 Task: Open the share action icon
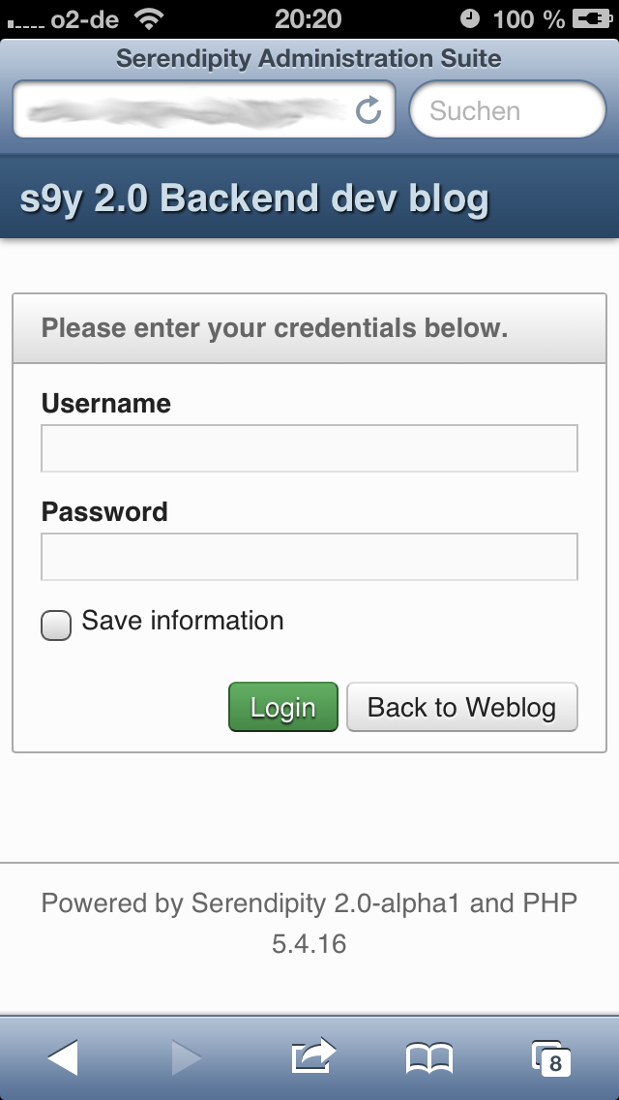(313, 1055)
